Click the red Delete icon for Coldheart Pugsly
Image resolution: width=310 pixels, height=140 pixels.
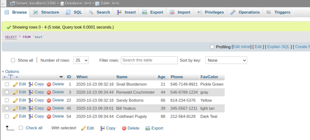(49, 117)
